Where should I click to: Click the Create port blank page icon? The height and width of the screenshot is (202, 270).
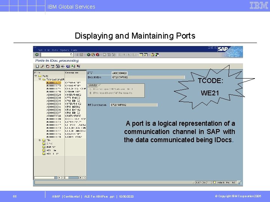(37, 66)
